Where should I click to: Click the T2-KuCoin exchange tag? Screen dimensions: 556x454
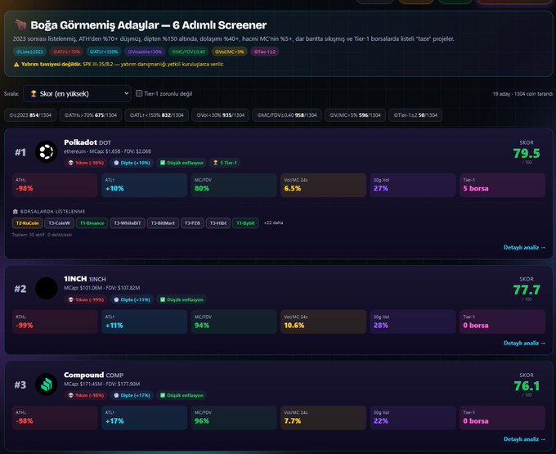[27, 223]
